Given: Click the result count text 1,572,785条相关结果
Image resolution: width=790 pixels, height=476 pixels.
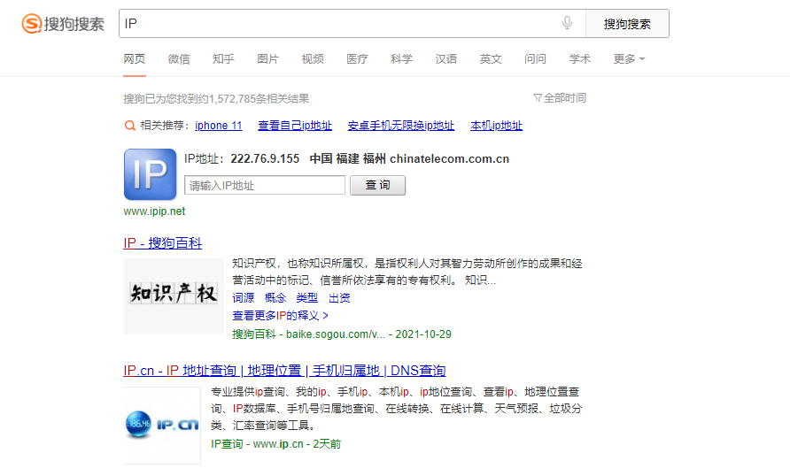Looking at the screenshot, I should coord(259,98).
